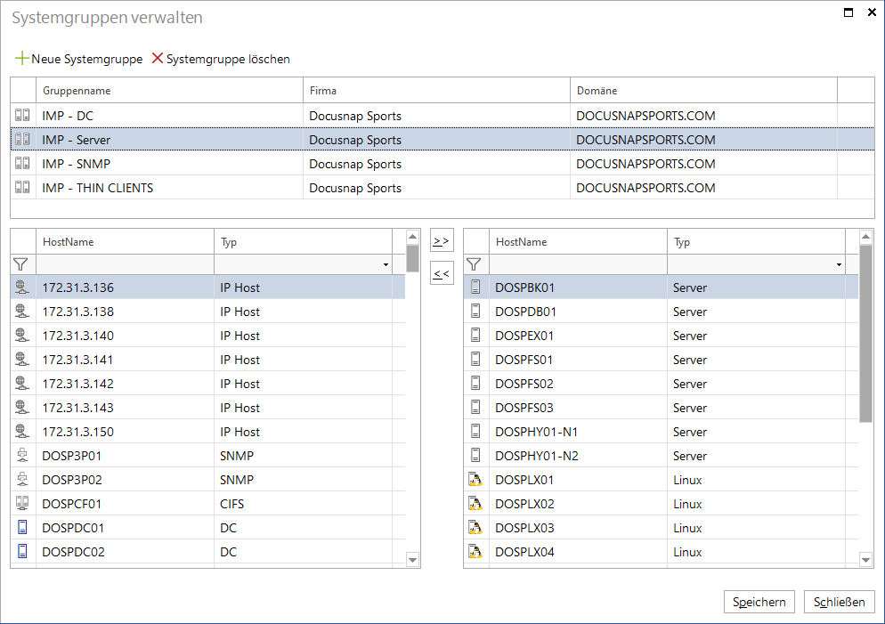
Task: Click the group icon beside IMP - DC
Action: click(22, 115)
